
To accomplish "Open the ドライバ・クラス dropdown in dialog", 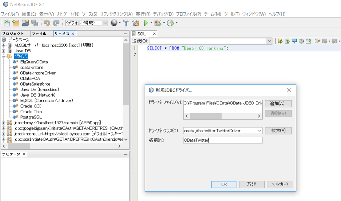I will tap(259, 130).
